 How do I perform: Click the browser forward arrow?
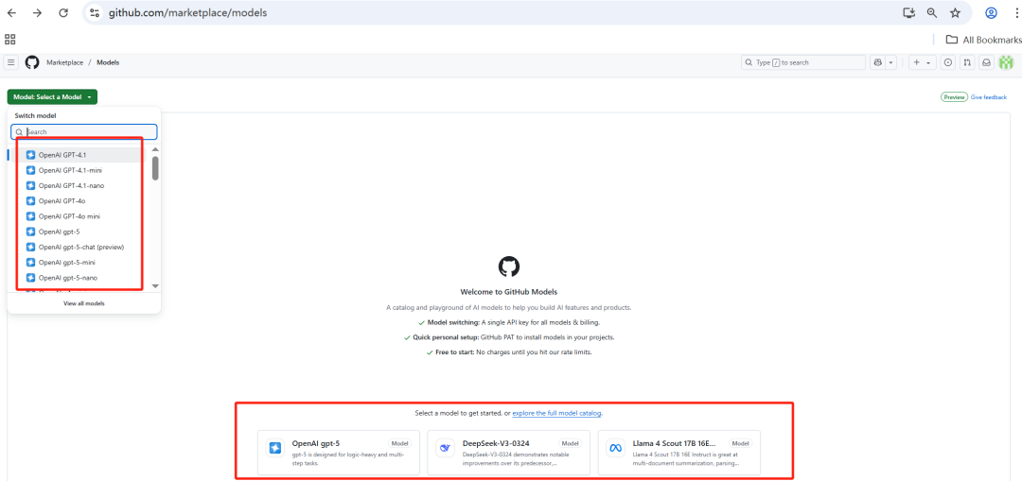37,13
